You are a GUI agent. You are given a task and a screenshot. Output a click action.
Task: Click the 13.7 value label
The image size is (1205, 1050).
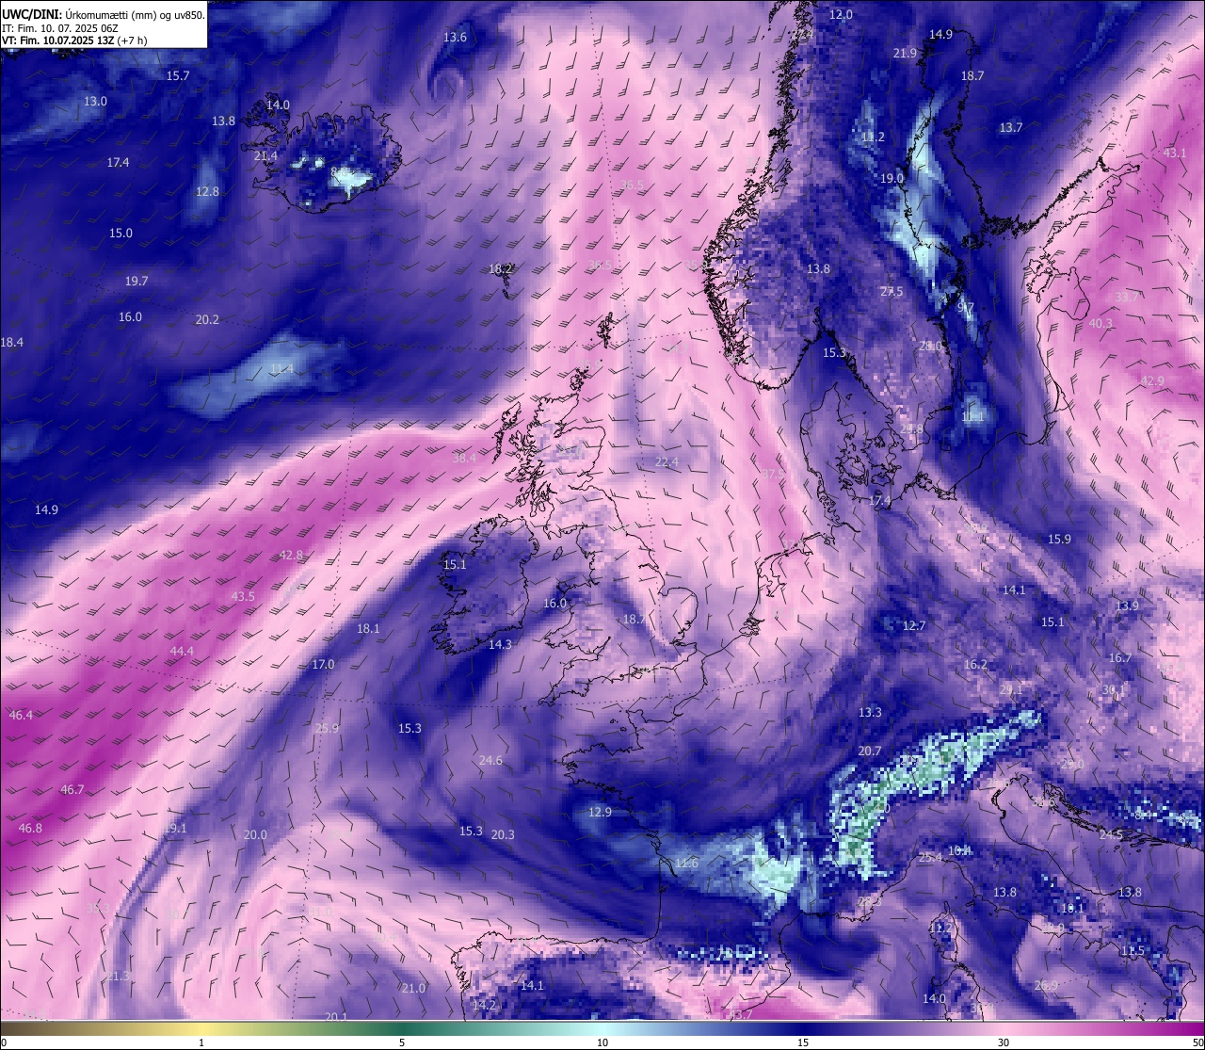1010,127
